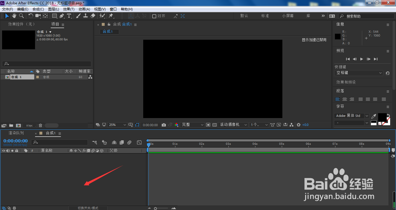The height and width of the screenshot is (210, 396).
Task: Toggle fast previews button in viewer
Action: tap(279, 125)
